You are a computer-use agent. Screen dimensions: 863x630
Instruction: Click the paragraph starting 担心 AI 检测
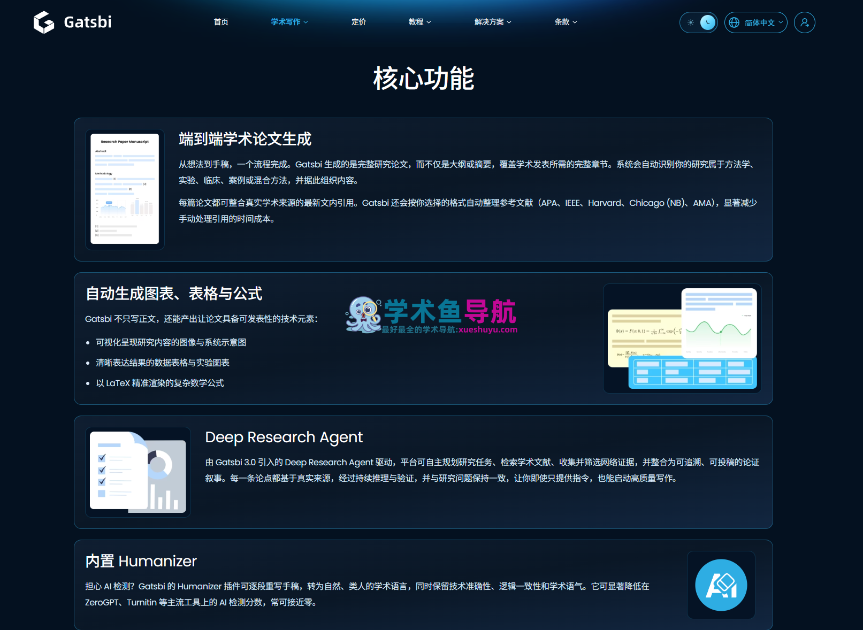click(367, 594)
